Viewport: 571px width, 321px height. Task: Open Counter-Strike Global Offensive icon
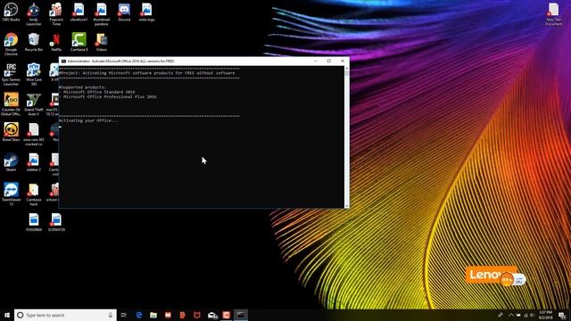click(x=11, y=104)
